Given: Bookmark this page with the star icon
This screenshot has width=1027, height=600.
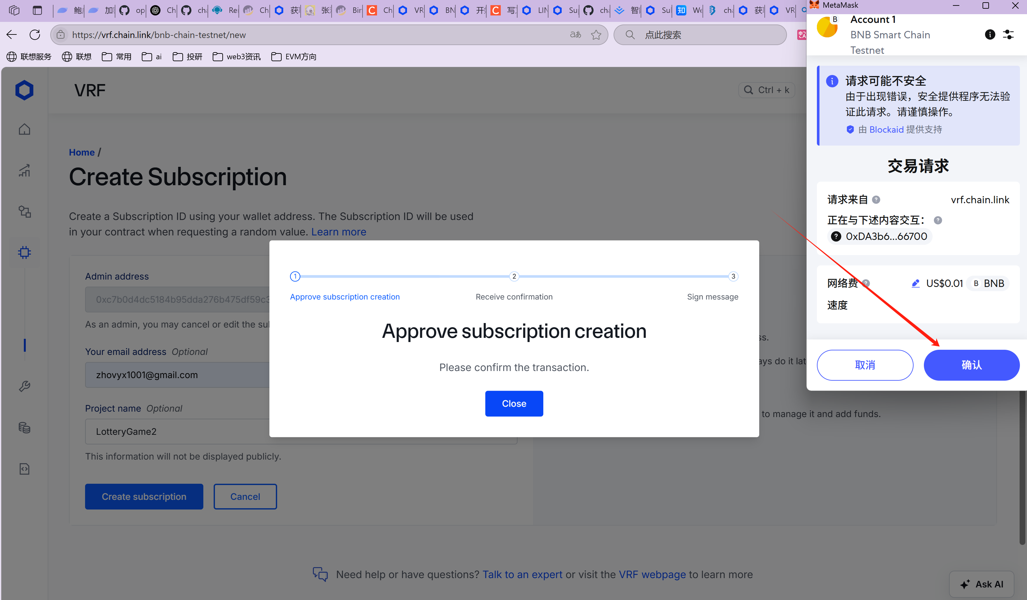Looking at the screenshot, I should point(596,35).
